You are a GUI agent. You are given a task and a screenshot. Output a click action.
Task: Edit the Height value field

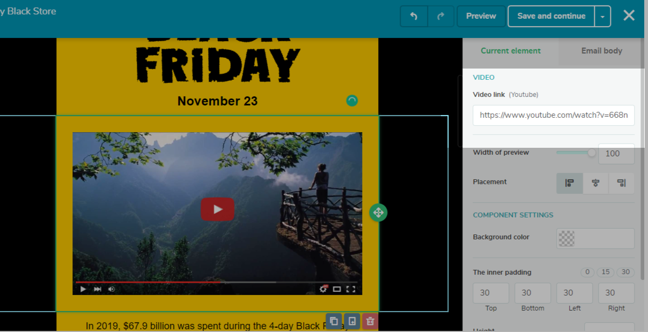pyautogui.click(x=609, y=328)
